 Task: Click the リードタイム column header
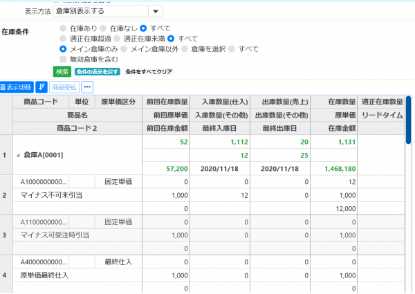coord(381,115)
